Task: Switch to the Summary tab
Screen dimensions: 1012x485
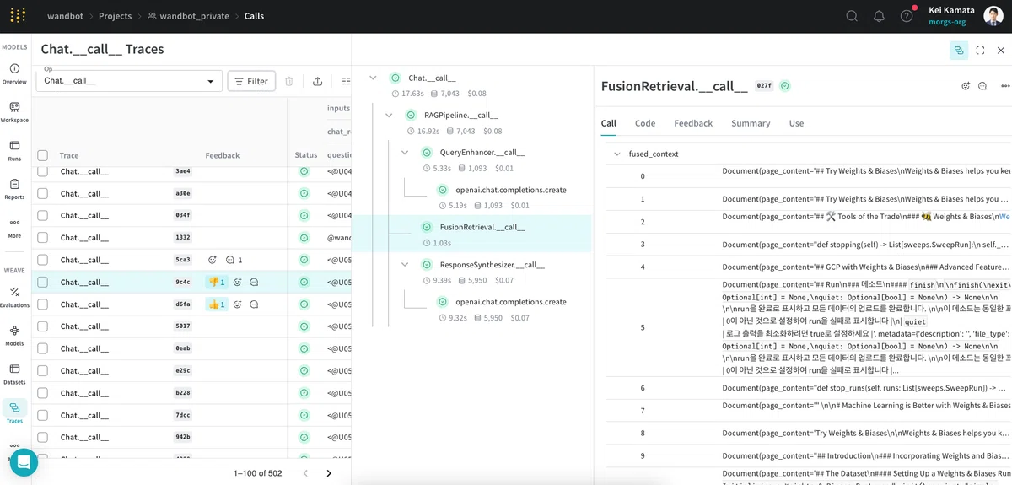Action: [x=751, y=123]
